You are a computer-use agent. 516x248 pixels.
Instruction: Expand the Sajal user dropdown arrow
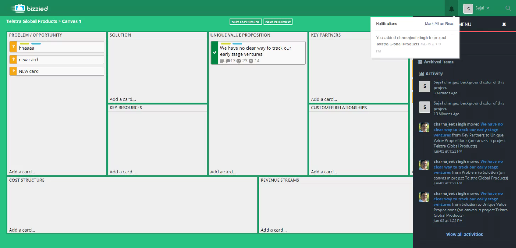tap(488, 8)
